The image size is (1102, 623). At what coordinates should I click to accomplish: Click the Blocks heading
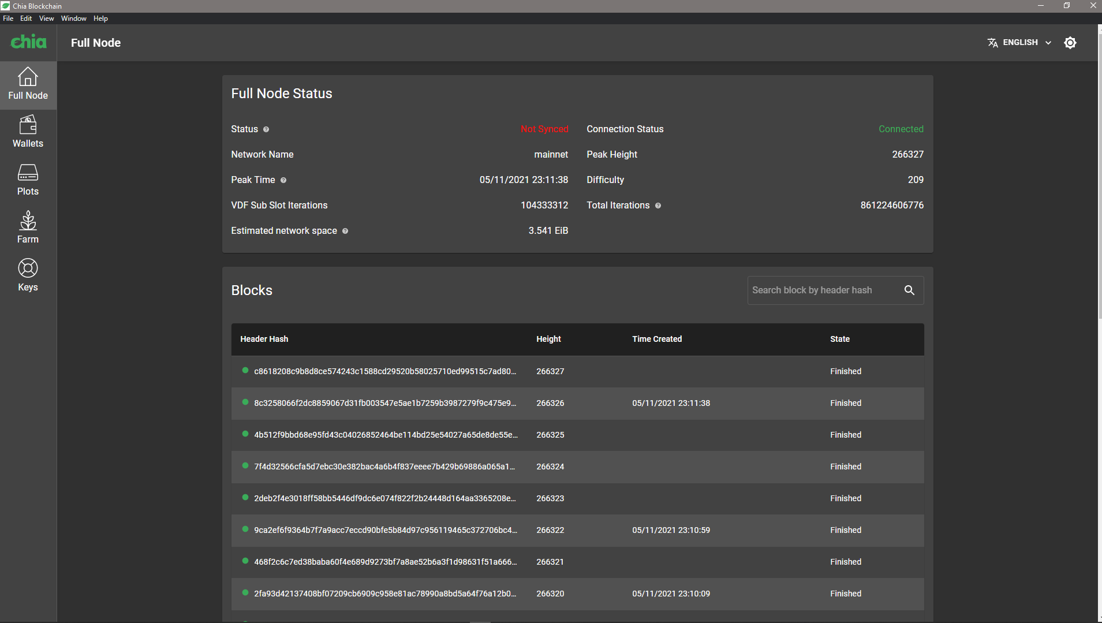tap(252, 290)
